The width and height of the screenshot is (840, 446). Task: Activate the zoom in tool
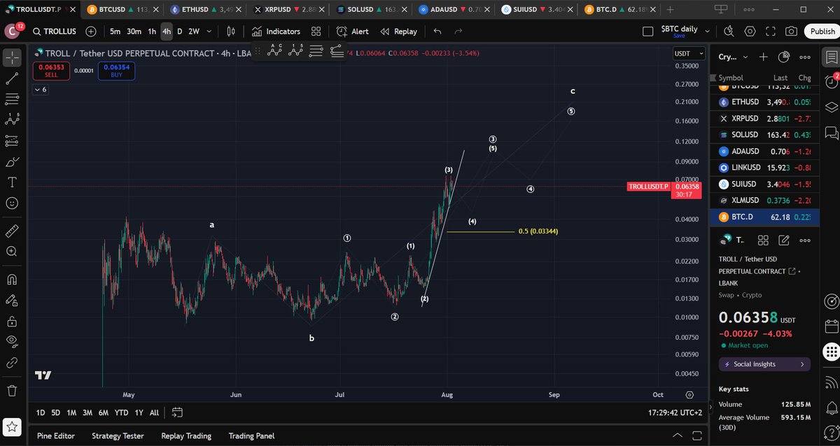coord(12,251)
